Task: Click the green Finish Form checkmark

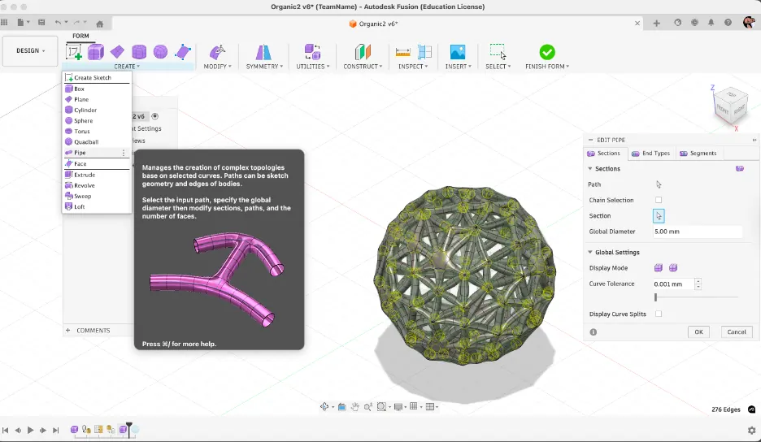Action: point(547,52)
